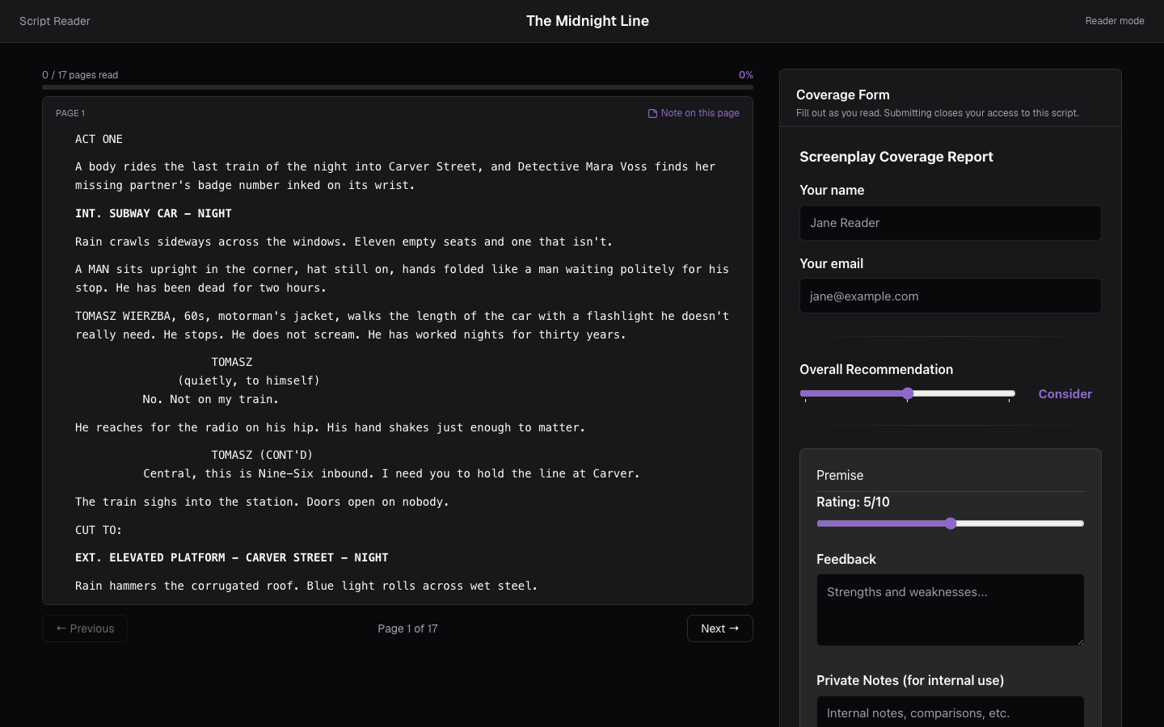
Task: Click the 'Consider' recommendation value
Action: point(1065,394)
